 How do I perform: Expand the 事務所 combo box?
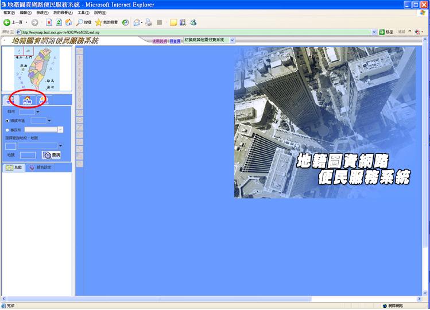60,130
